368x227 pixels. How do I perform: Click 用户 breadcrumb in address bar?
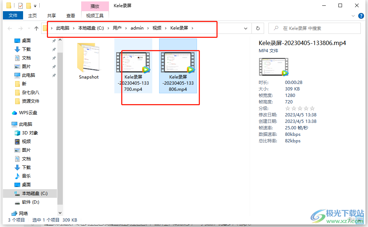(117, 28)
